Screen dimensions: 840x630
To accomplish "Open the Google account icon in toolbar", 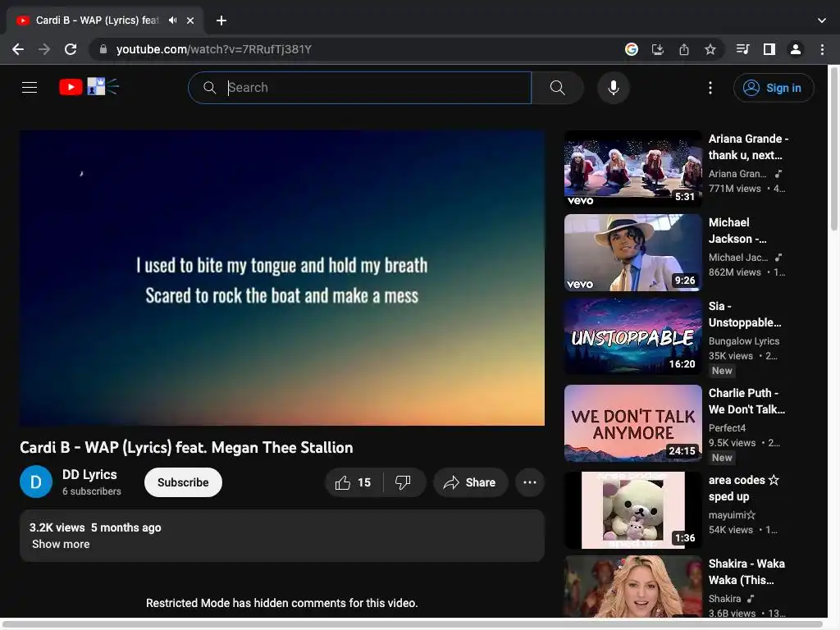I will click(x=632, y=49).
